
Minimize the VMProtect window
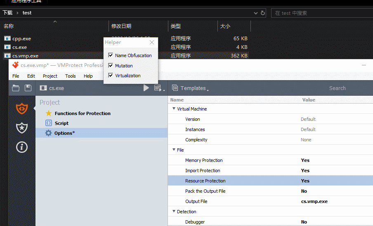point(364,65)
